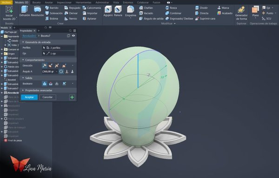Set the Dirección to symmetric
Image resolution: width=279 pixels, height=178 pixels.
click(x=57, y=66)
